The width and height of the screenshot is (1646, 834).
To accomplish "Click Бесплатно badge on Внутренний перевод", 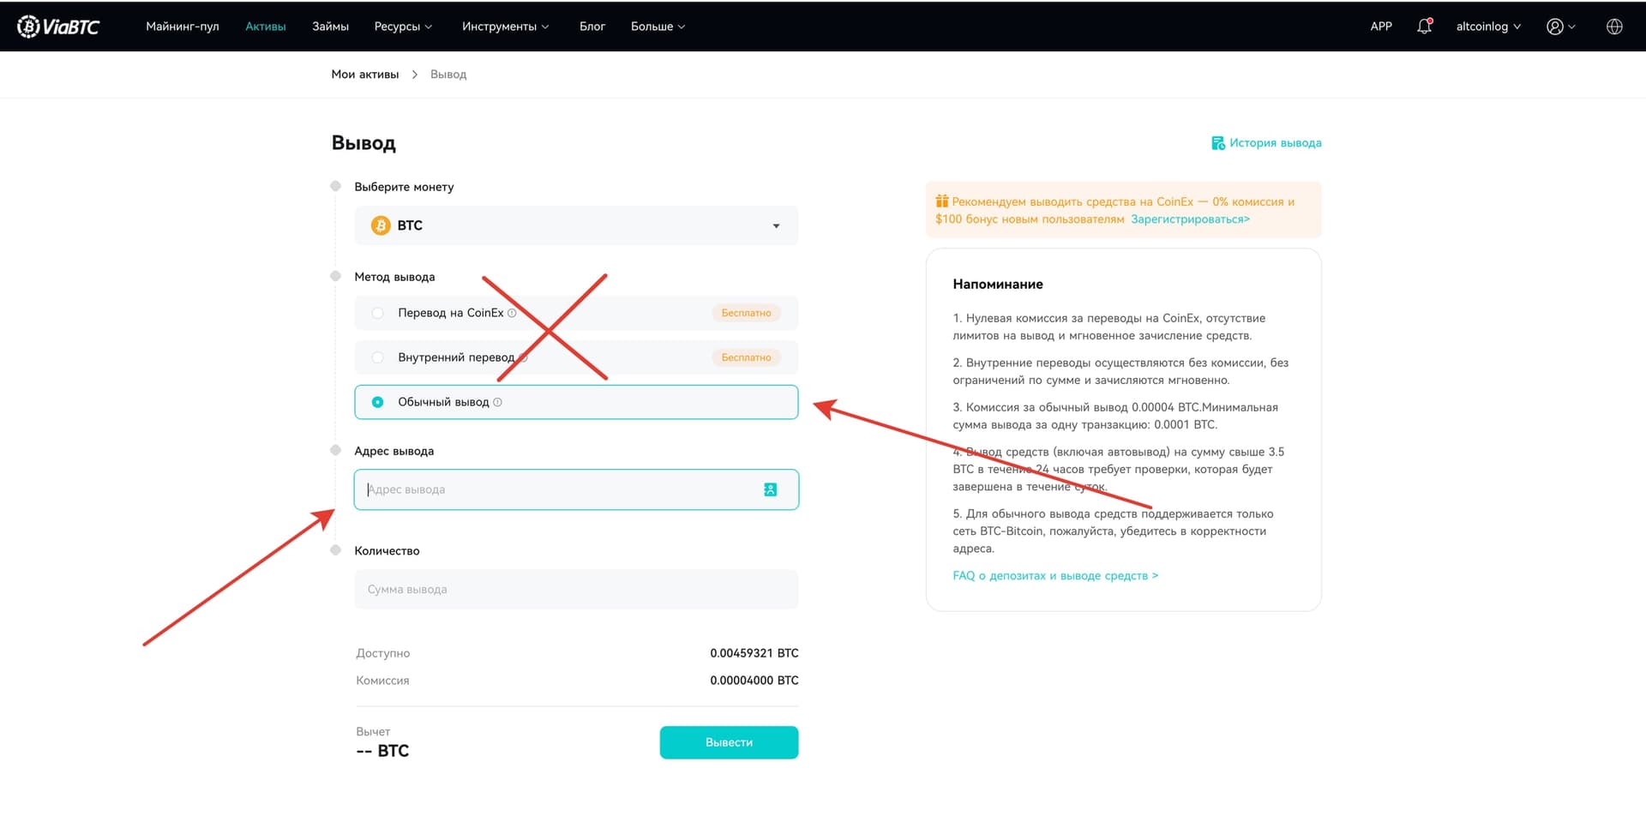I will pyautogui.click(x=746, y=357).
